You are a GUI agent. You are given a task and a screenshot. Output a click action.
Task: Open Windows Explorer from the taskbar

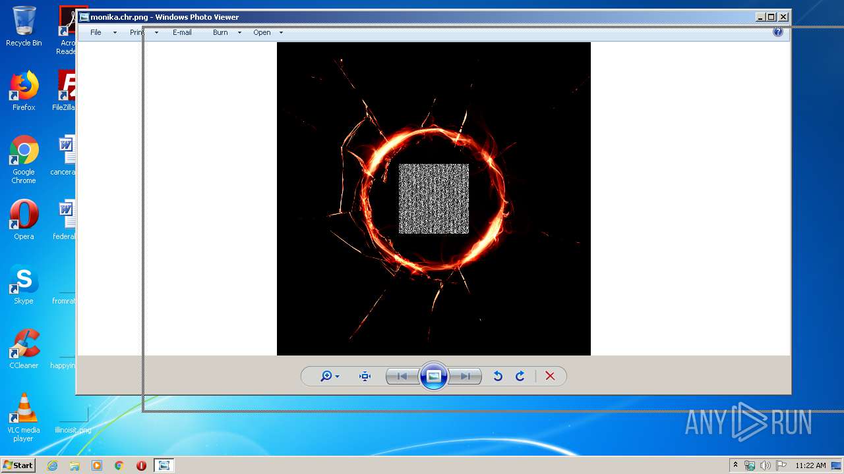(75, 465)
